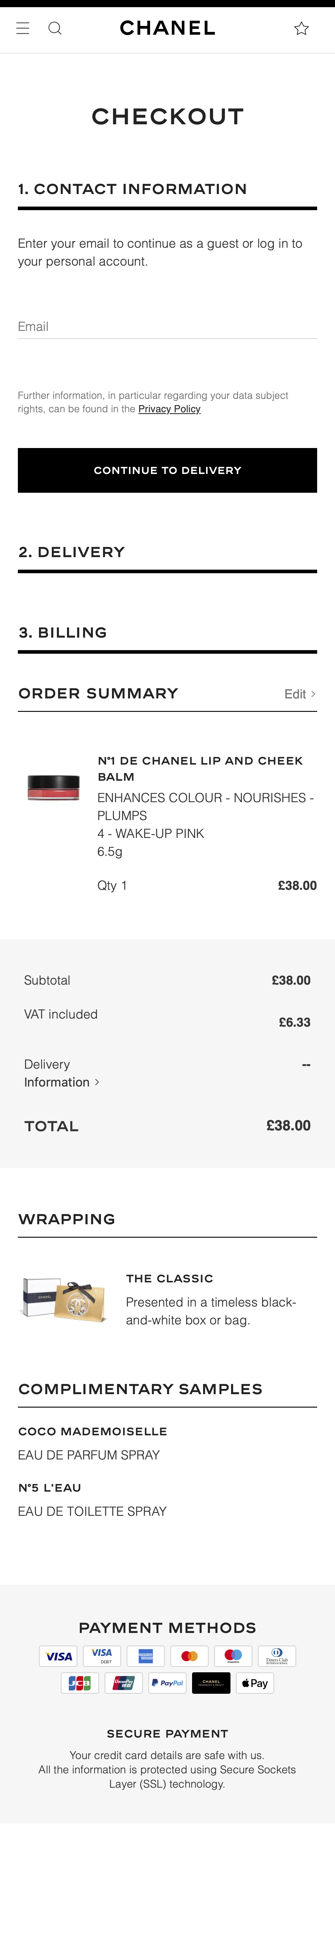Expand the 2. Delivery section
Screen dimensions: 335x1937
71,552
